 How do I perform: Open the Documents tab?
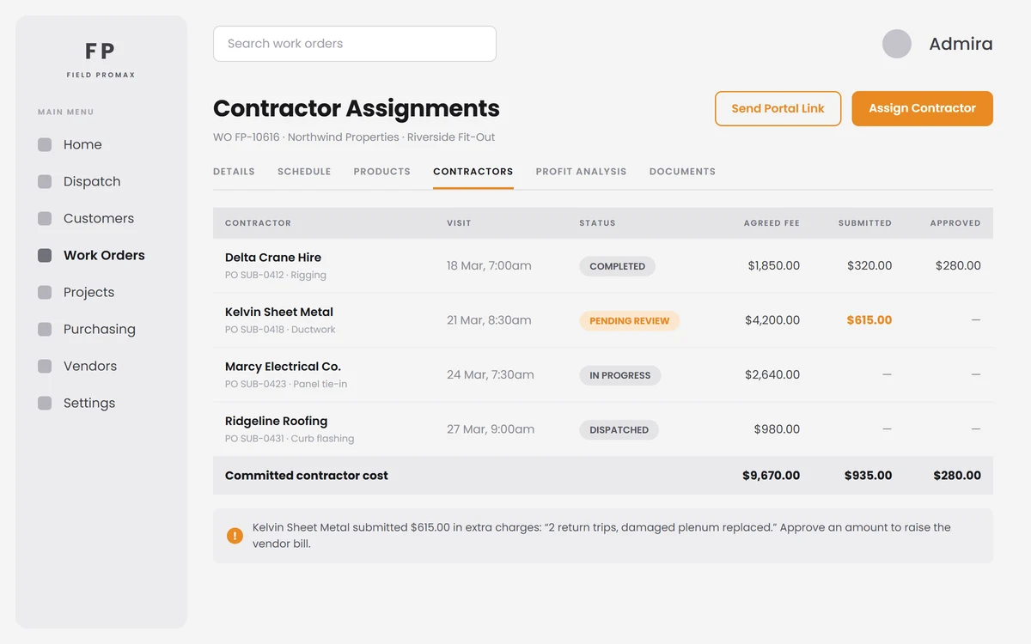tap(682, 172)
